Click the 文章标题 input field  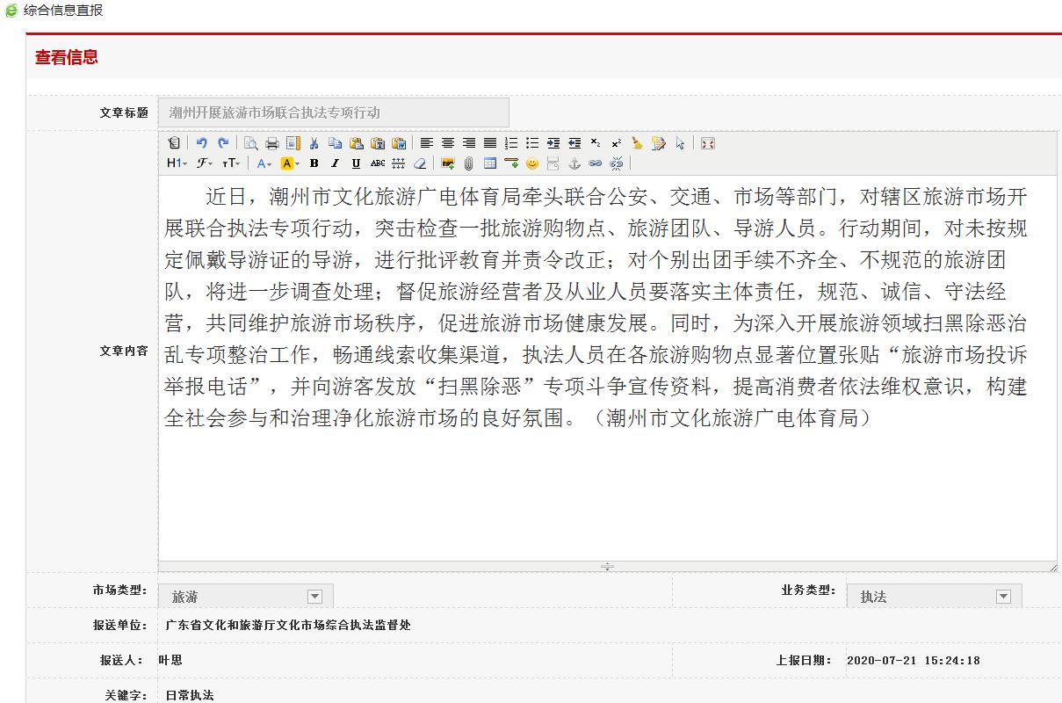[x=334, y=112]
